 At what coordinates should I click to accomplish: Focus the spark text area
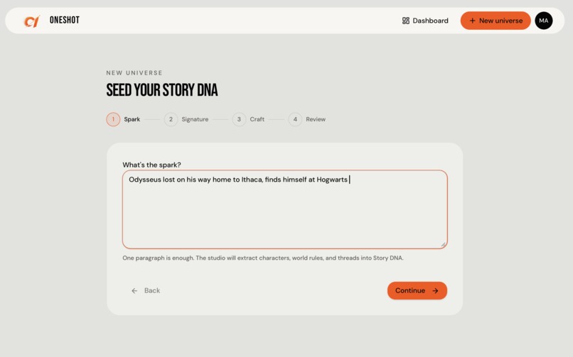click(x=284, y=209)
